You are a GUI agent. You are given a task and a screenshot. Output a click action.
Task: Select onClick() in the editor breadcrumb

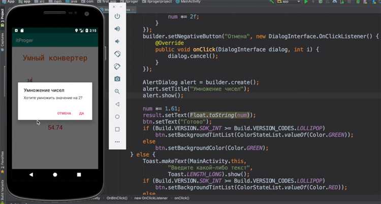pos(182,198)
